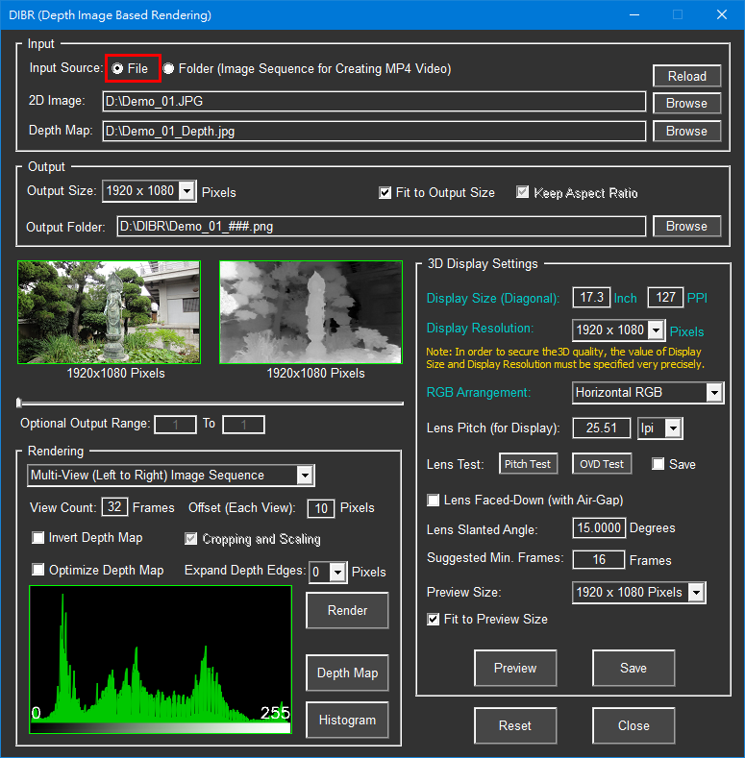Image resolution: width=745 pixels, height=758 pixels.
Task: Open the Rendering mode dropdown
Action: click(x=305, y=476)
